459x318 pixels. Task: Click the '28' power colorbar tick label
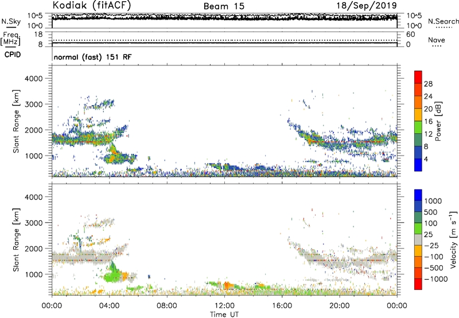[x=428, y=84]
